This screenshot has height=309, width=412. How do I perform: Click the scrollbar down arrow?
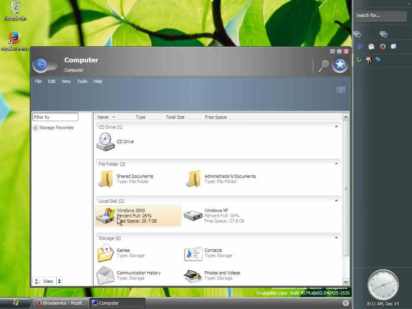[346, 282]
